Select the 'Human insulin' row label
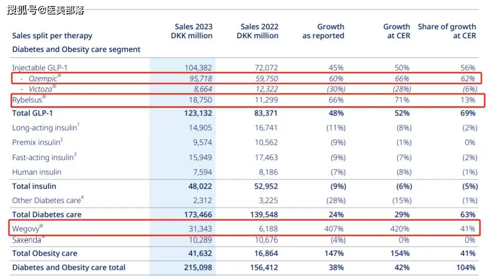 (x=37, y=172)
